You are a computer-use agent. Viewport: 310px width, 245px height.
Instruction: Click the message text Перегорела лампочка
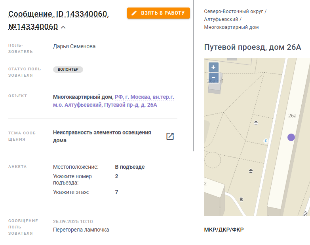[81, 230]
